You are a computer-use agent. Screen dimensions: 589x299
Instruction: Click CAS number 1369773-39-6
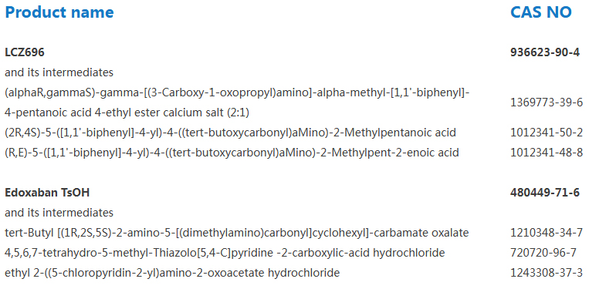547,102
